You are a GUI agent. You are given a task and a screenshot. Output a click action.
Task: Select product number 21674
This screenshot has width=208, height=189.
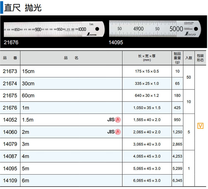pyautogui.click(x=10, y=83)
